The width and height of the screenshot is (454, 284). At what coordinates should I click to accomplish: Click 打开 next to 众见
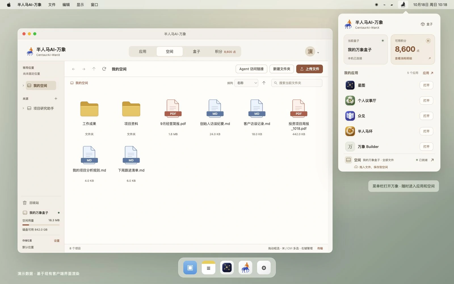pos(426,116)
